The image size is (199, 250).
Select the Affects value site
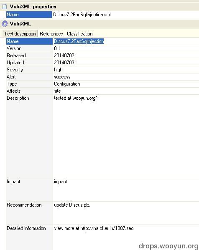click(57, 91)
